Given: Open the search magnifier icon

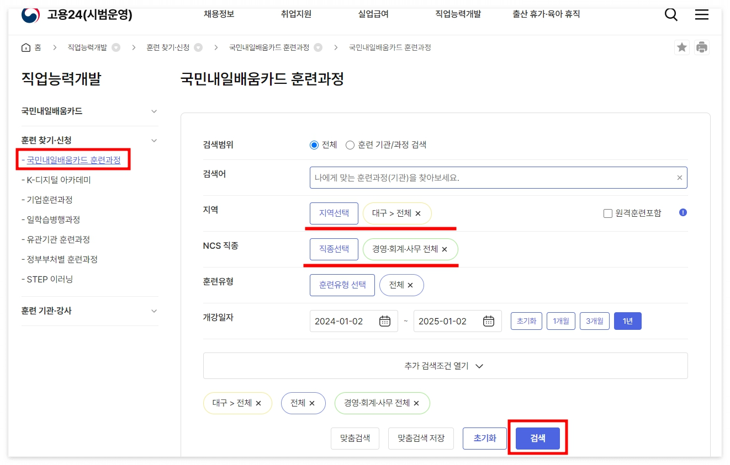Looking at the screenshot, I should pos(670,14).
